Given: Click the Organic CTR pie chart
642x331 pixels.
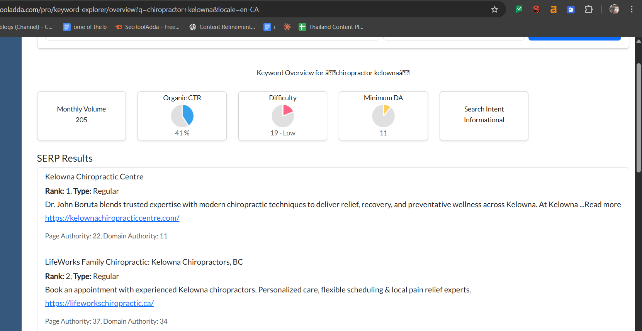Looking at the screenshot, I should pos(182,116).
